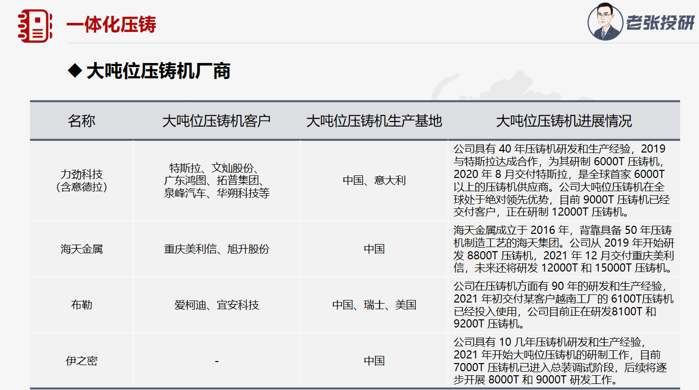
Task: Click the column header 大吨位压铸机客户
Action: point(217,121)
